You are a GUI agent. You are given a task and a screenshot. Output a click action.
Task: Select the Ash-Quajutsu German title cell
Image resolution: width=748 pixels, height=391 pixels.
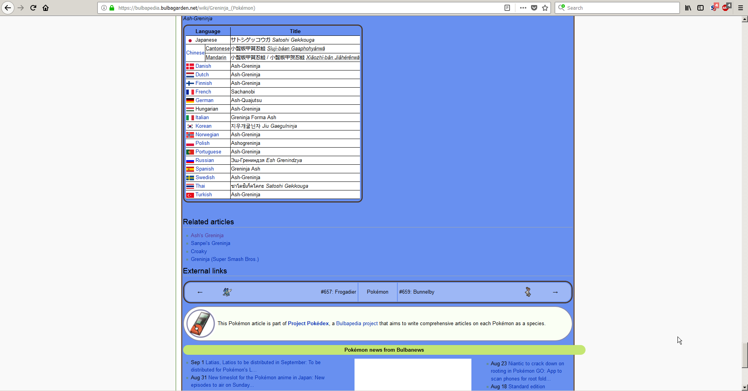pyautogui.click(x=295, y=100)
